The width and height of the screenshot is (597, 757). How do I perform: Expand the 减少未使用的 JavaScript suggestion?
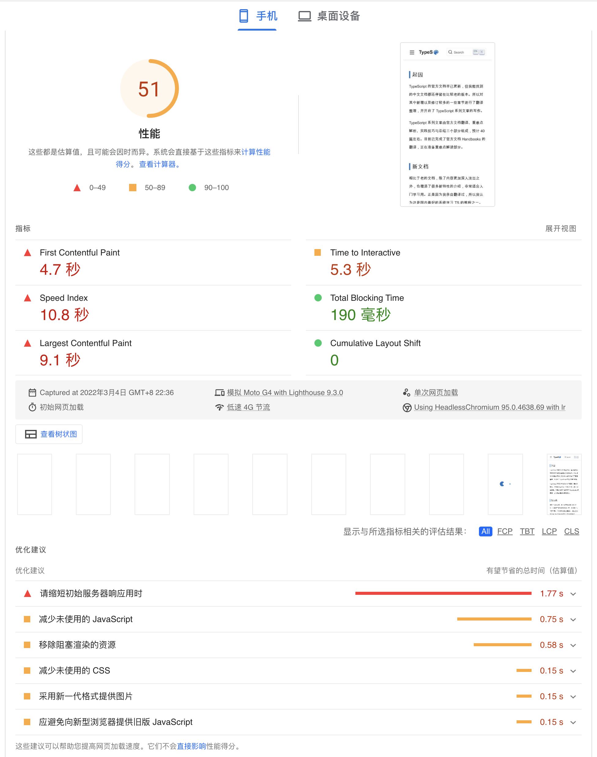pyautogui.click(x=573, y=619)
